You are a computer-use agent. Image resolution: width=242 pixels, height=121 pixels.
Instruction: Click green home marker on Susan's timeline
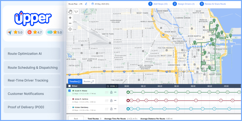tap(128, 92)
